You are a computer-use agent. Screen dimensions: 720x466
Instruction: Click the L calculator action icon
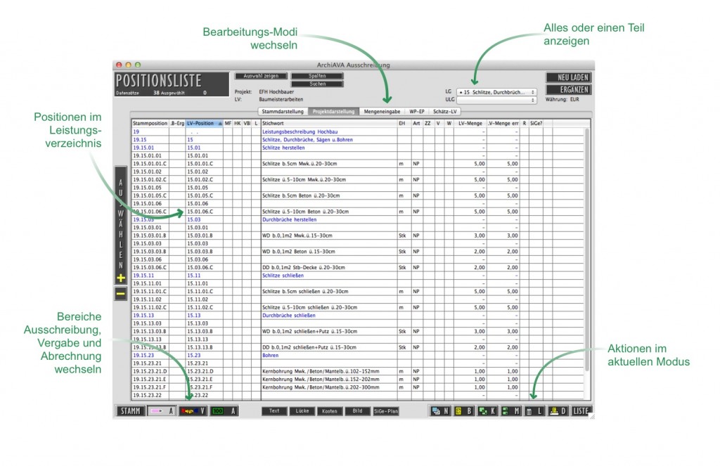(x=534, y=411)
